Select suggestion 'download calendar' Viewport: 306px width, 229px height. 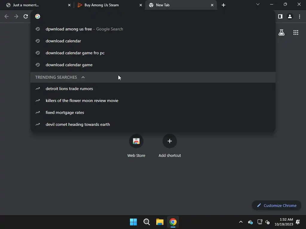[x=153, y=41]
